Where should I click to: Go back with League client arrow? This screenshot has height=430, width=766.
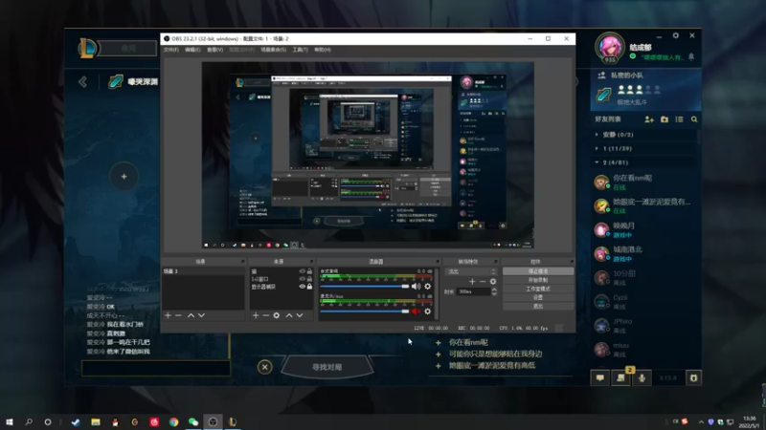[82, 81]
